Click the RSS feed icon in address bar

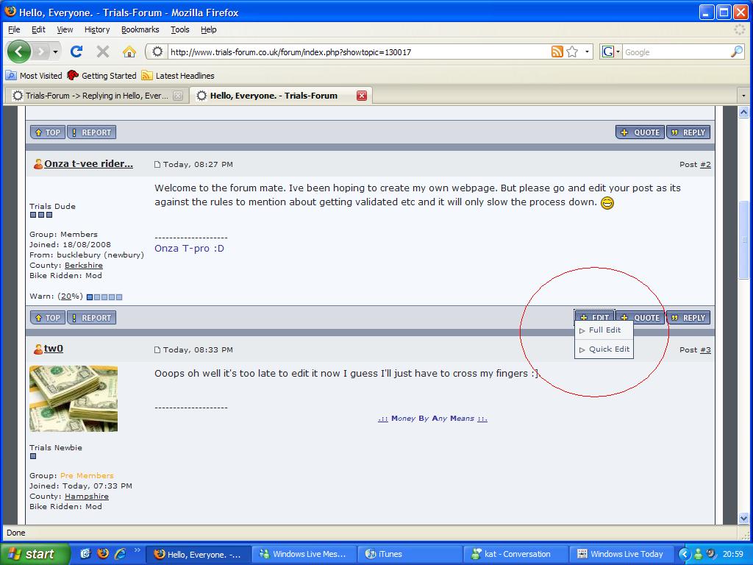[x=557, y=51]
